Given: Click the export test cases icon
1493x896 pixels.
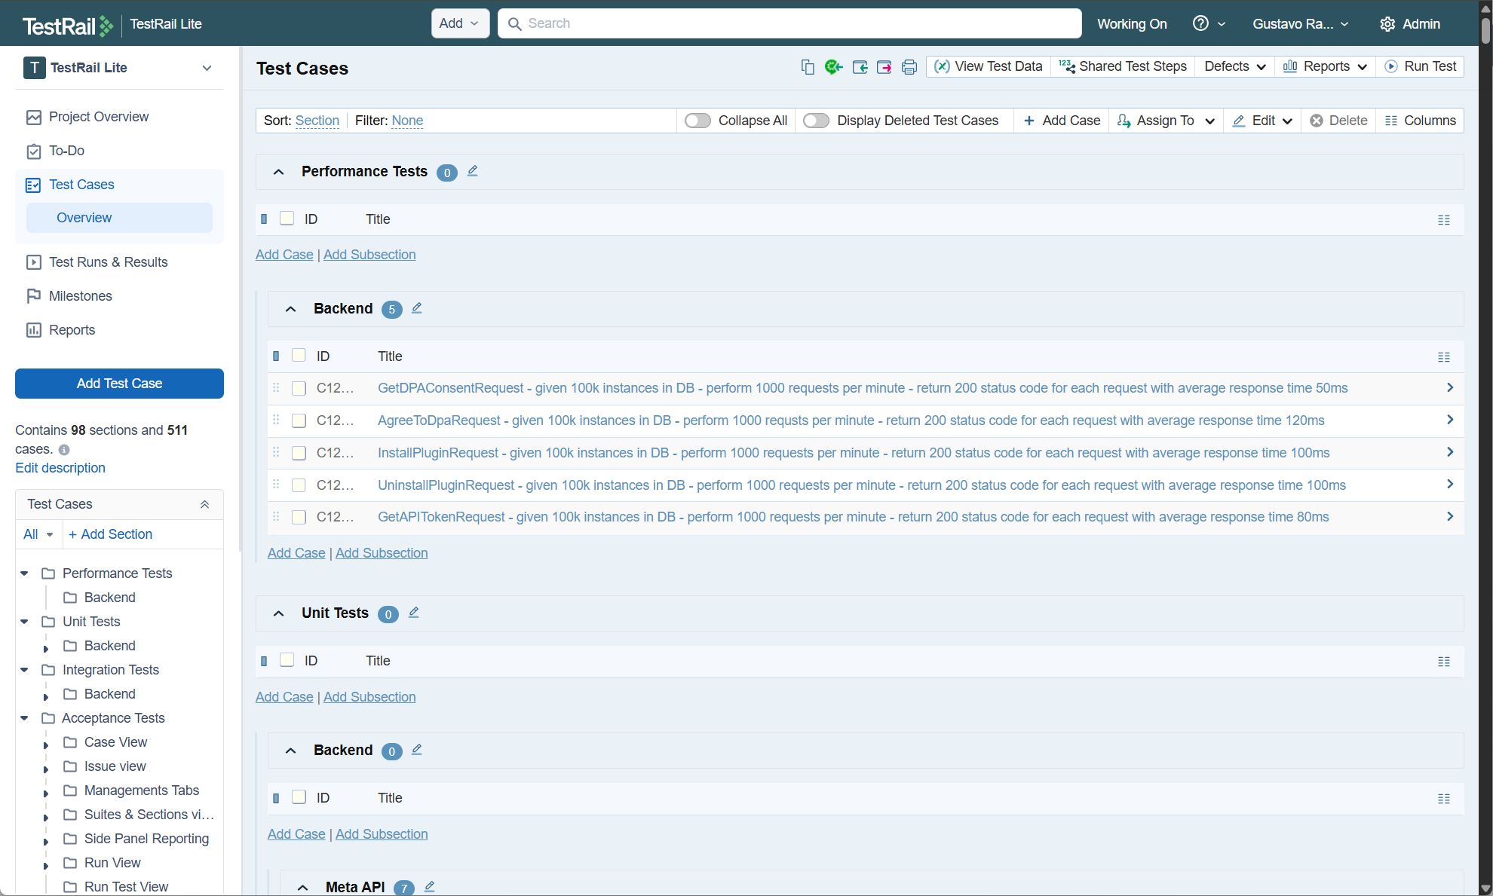Looking at the screenshot, I should coord(884,67).
